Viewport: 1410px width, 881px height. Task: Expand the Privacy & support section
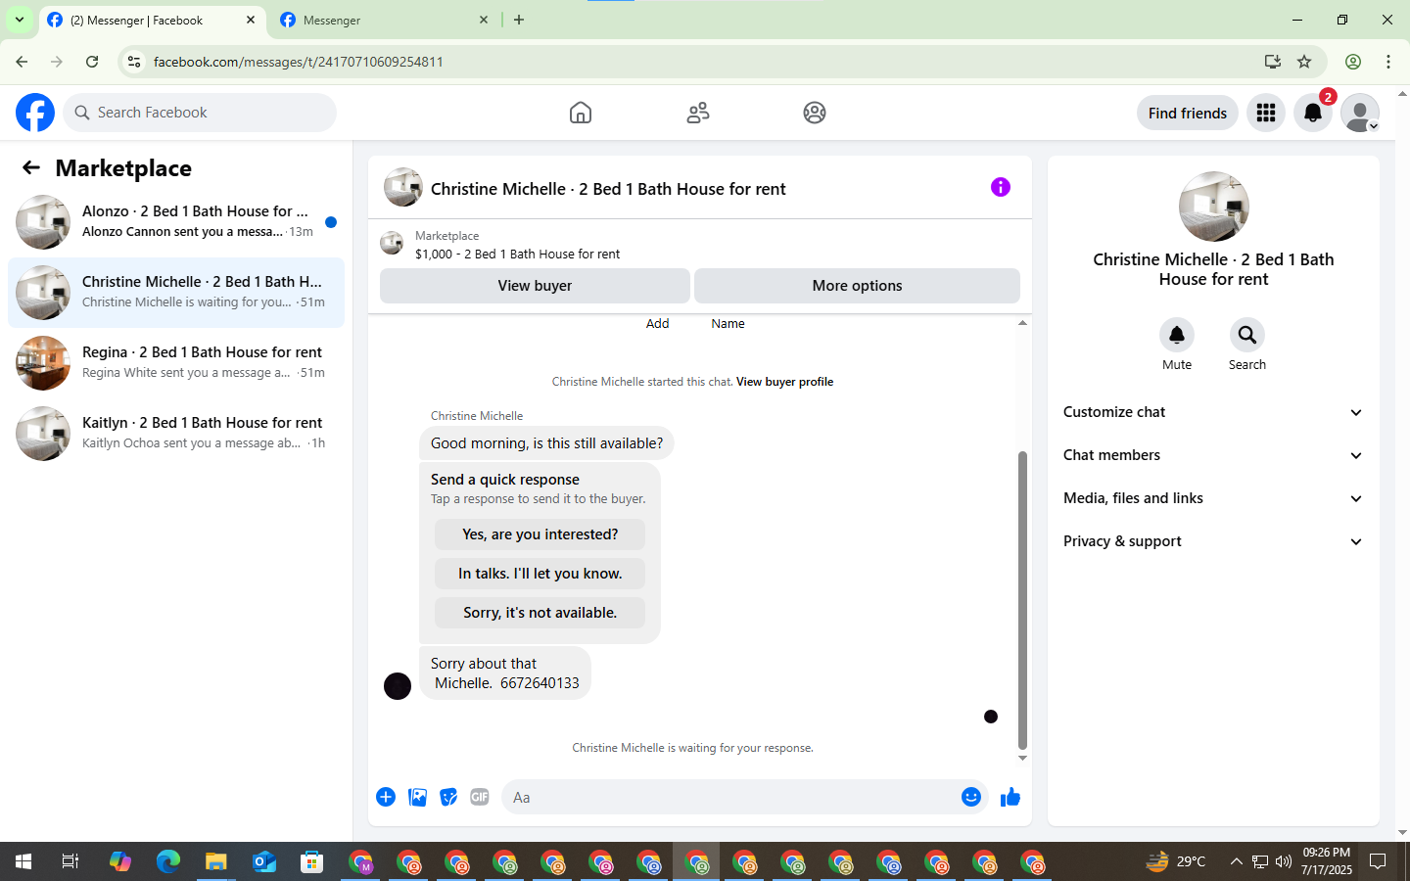coord(1213,541)
